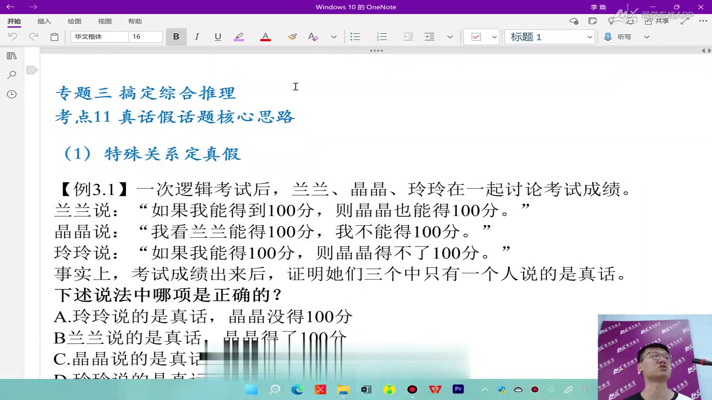The width and height of the screenshot is (712, 400).
Task: Click the page tag marker beside the title
Action: pos(32,70)
